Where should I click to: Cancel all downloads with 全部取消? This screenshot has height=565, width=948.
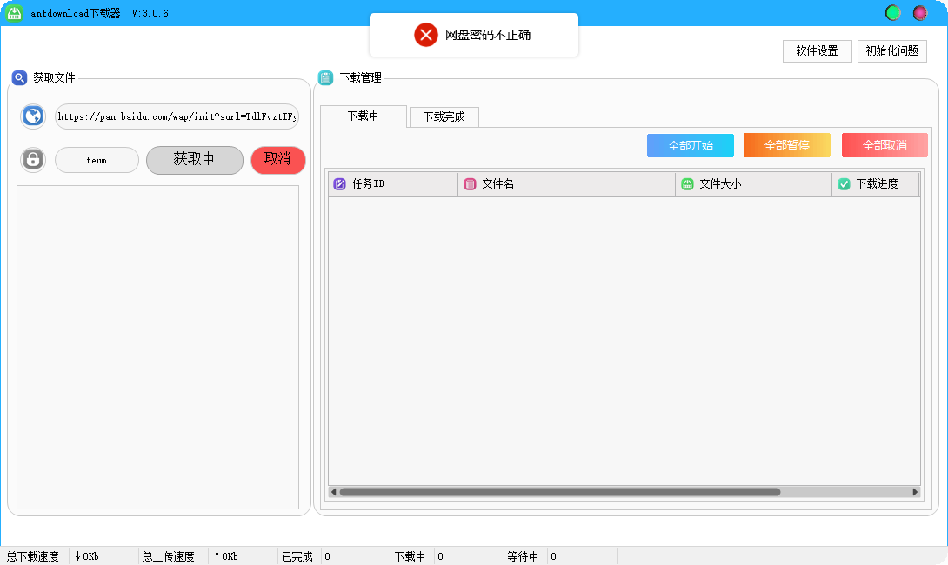(x=885, y=145)
